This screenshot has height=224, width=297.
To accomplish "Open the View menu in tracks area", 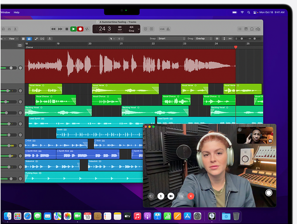I will pos(13,39).
